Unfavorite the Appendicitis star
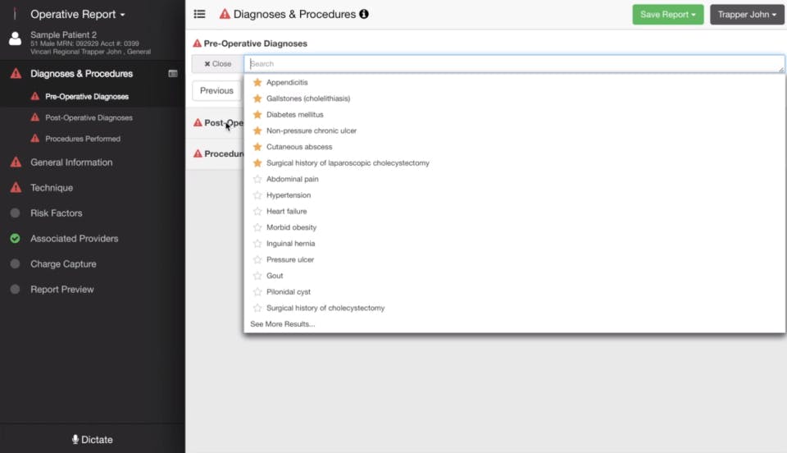The height and width of the screenshot is (453, 787). coord(257,82)
